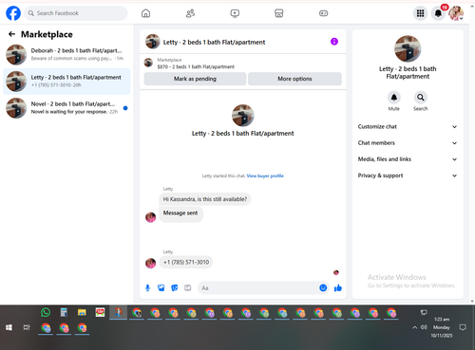Open Calculator from the taskbar

pos(64,312)
